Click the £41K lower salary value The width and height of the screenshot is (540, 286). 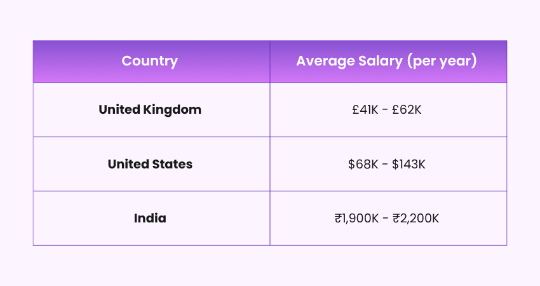pyautogui.click(x=365, y=109)
